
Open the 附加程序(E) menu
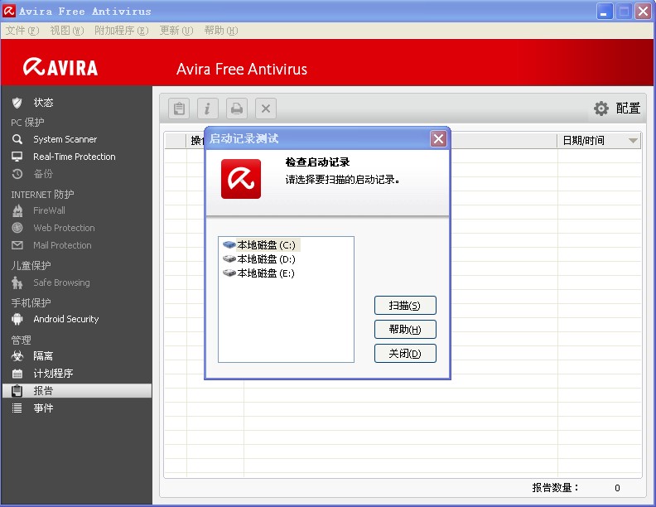pos(121,31)
